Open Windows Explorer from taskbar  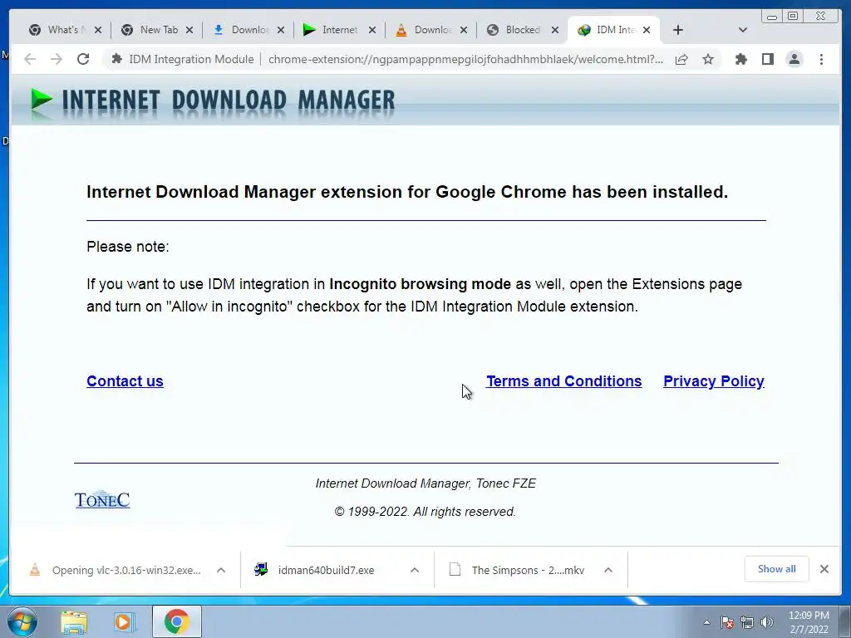[74, 621]
